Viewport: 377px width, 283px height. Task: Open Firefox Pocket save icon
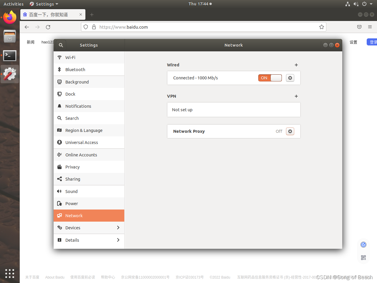[359, 27]
